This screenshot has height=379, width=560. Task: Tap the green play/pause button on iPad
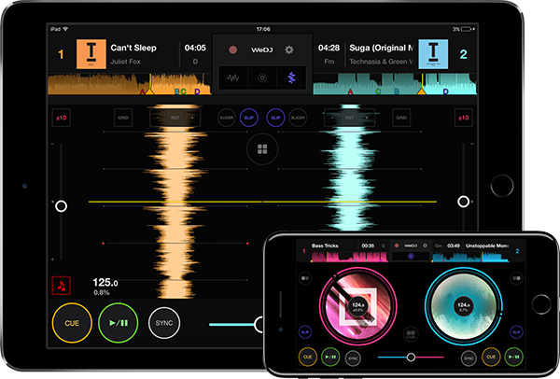(119, 323)
